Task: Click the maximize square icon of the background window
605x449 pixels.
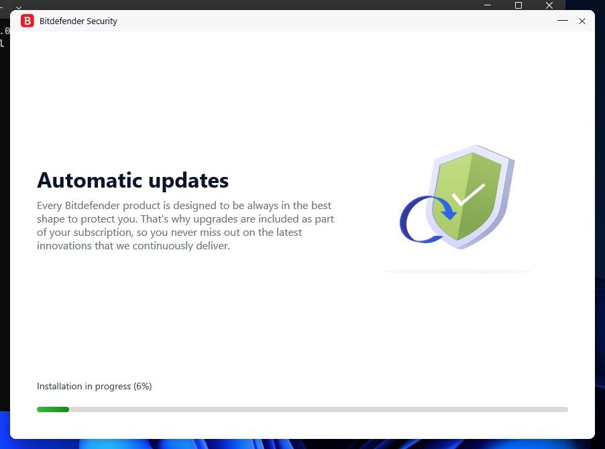Action: [518, 5]
